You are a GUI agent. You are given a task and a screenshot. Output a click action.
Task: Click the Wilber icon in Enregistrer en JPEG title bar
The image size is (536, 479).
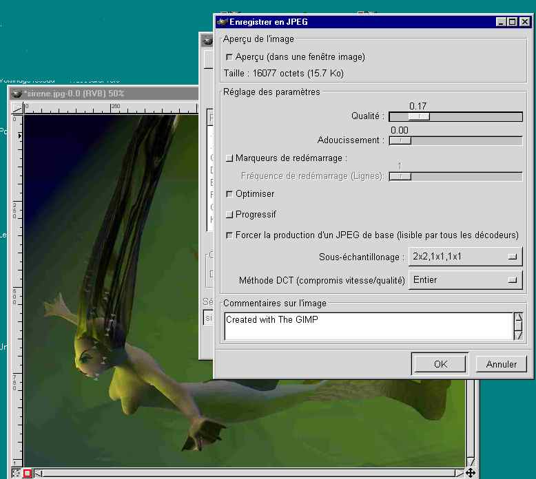tap(223, 22)
